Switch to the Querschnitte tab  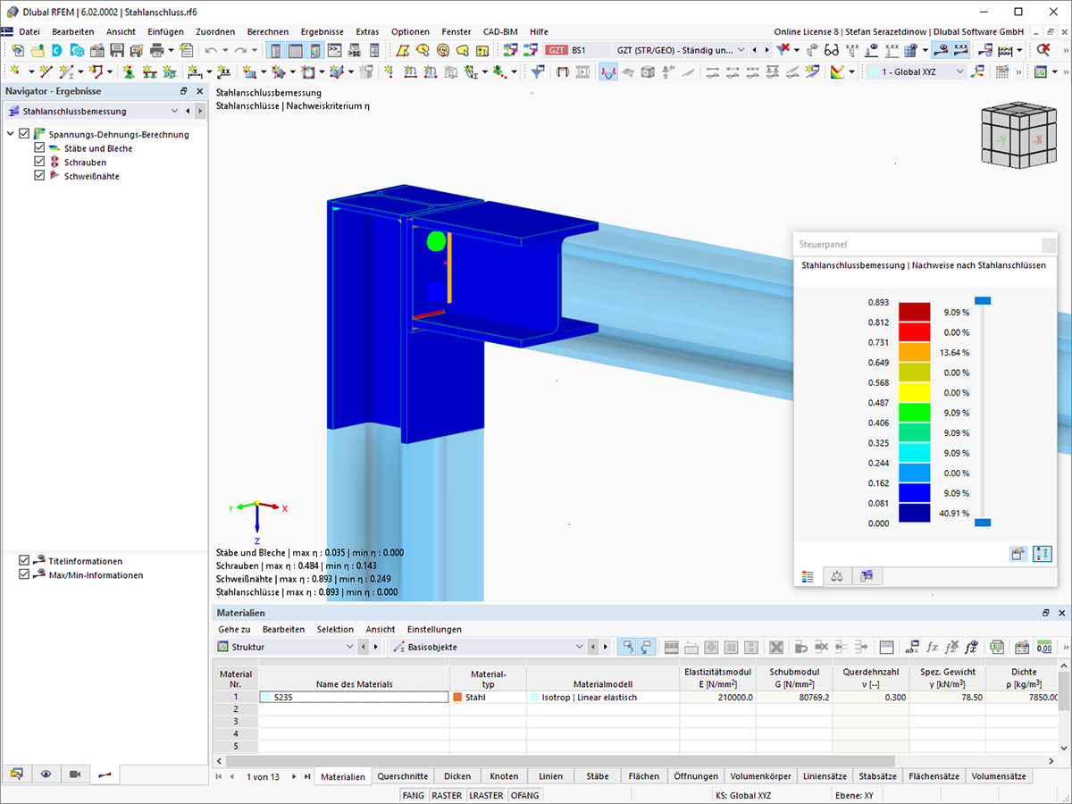click(x=402, y=776)
